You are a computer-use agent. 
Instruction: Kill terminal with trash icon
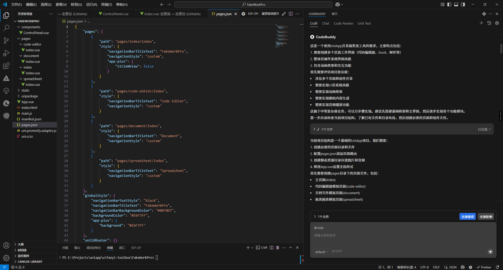point(278,248)
